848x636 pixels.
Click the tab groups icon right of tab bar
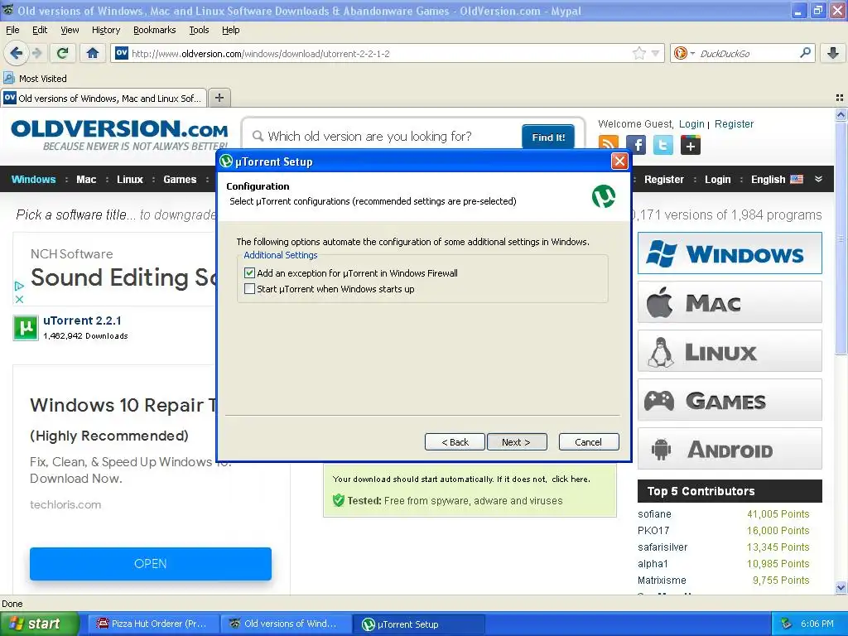[x=840, y=98]
